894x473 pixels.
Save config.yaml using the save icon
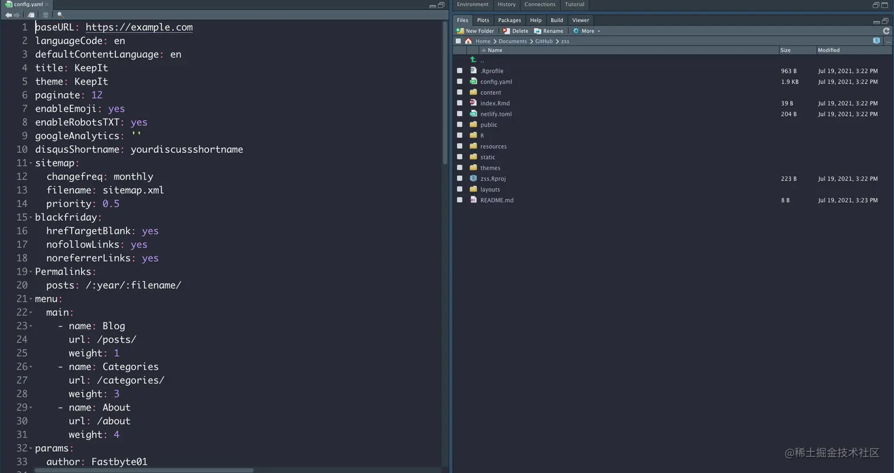(46, 15)
